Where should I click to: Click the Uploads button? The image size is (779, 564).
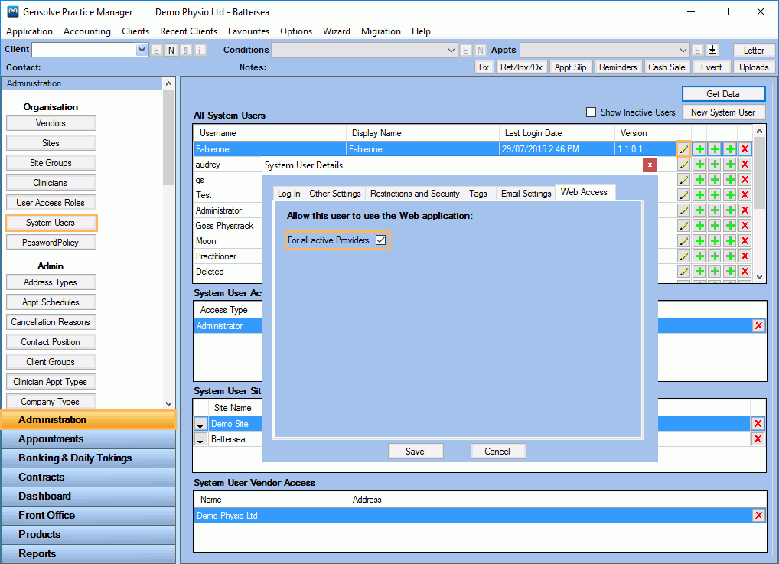point(753,67)
